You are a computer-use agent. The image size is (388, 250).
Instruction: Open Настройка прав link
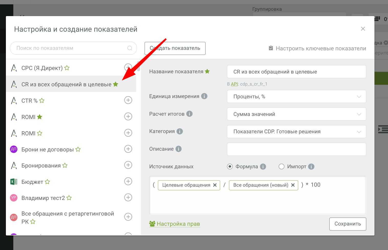tap(178, 224)
